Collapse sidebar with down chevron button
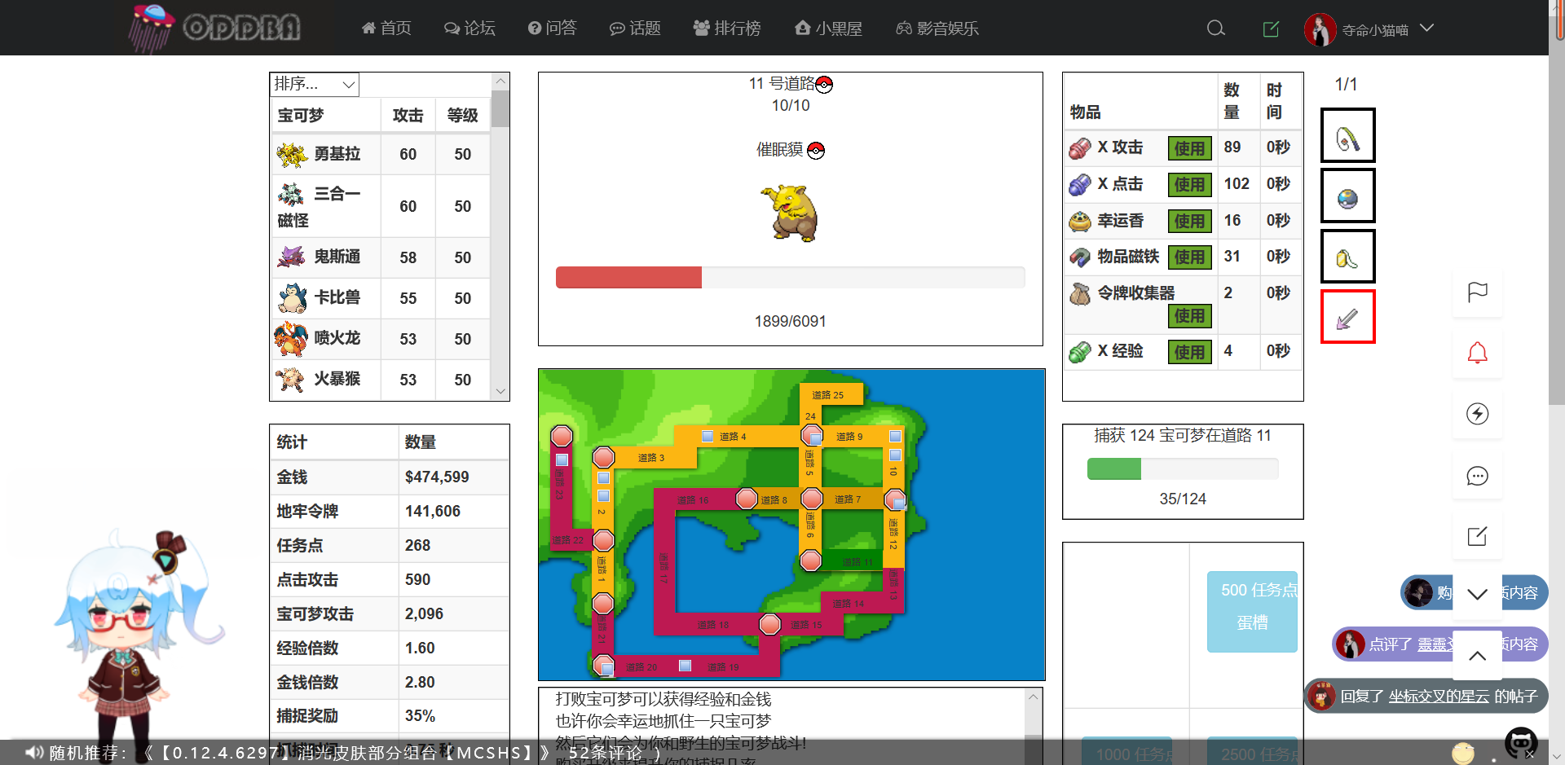The image size is (1565, 765). point(1478,594)
